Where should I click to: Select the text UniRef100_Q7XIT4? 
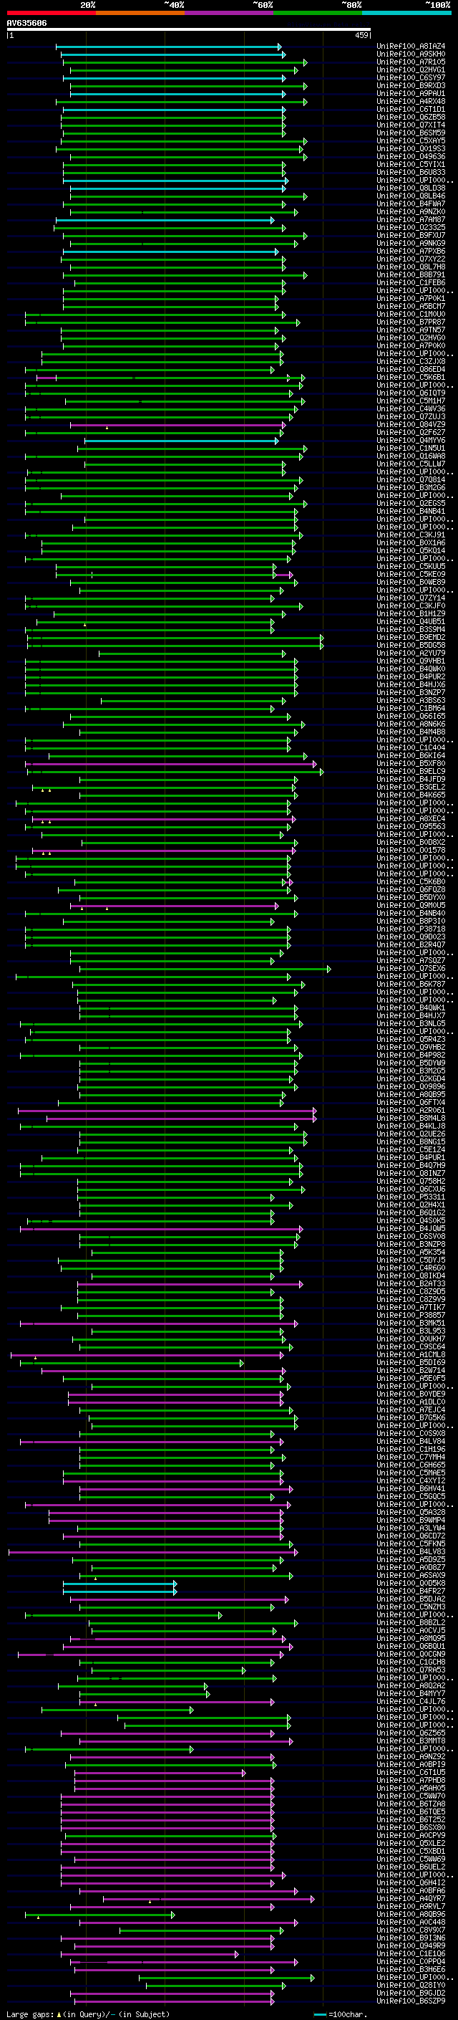[x=411, y=125]
